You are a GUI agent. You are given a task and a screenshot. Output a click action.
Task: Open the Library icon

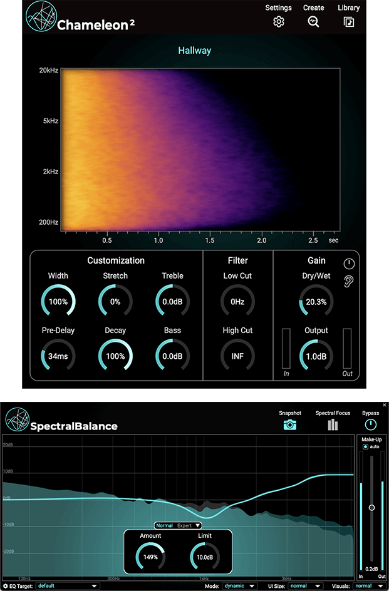click(x=349, y=22)
